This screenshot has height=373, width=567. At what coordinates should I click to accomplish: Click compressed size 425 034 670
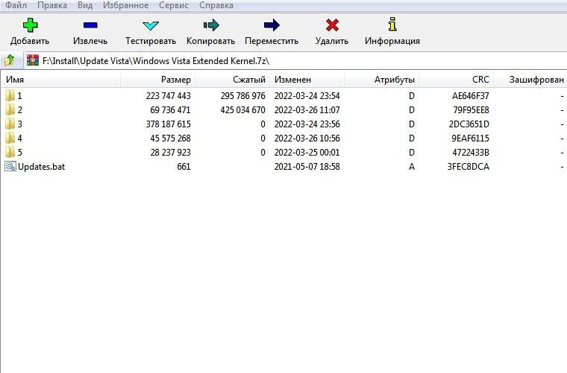[x=242, y=109]
